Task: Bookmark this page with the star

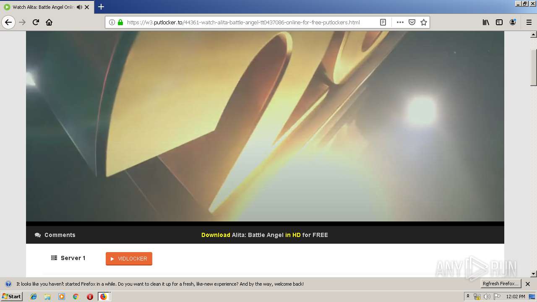Action: point(424,22)
